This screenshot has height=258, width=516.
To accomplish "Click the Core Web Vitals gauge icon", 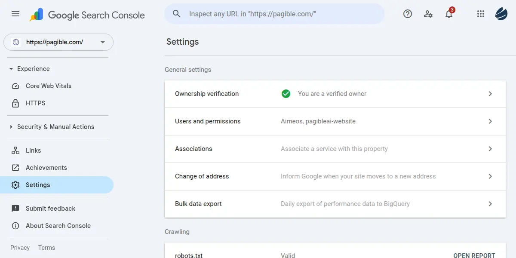I will click(15, 86).
